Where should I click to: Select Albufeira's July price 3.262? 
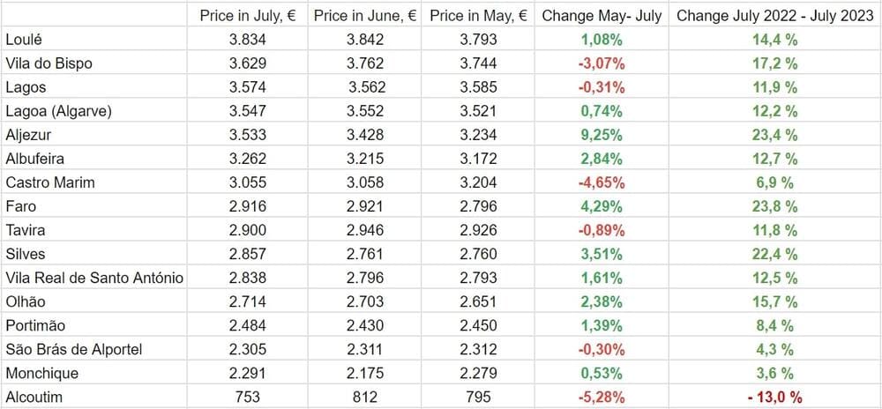[247, 159]
